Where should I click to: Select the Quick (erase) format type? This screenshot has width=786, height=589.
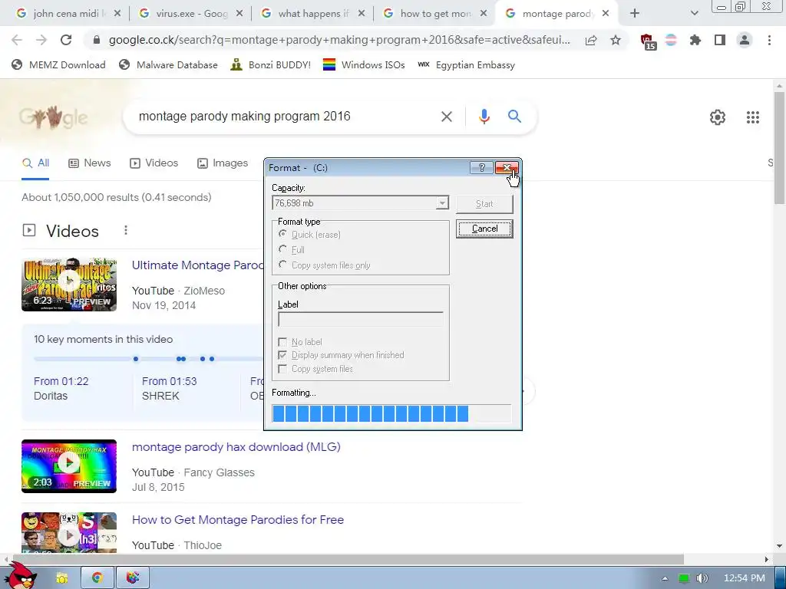(310, 235)
